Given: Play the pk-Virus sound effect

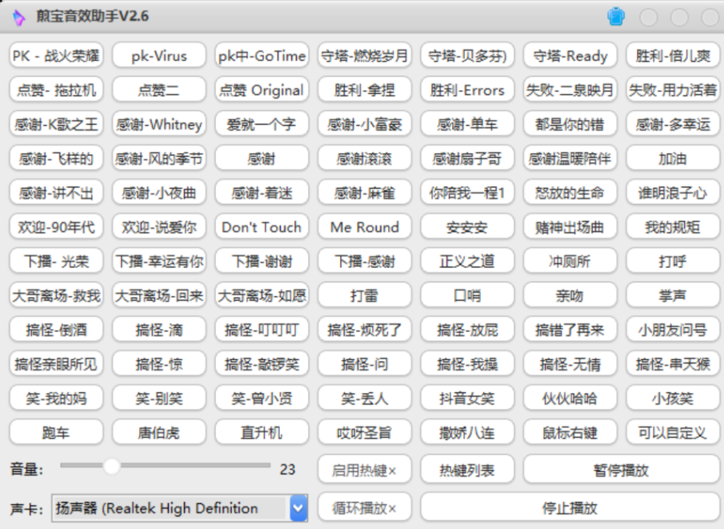Looking at the screenshot, I should [x=158, y=55].
